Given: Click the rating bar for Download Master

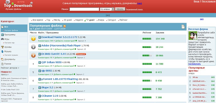Looking at the screenshot, I should point(147,39).
